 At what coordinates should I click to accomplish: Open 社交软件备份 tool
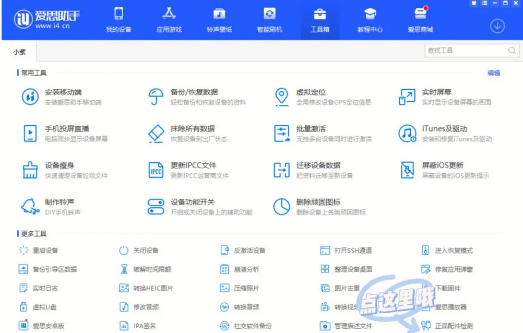tap(246, 326)
